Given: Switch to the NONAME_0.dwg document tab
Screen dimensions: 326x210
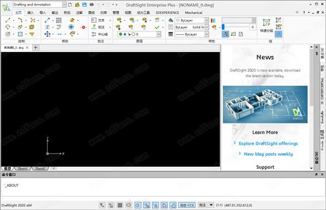Looking at the screenshot, I should click(x=14, y=48).
